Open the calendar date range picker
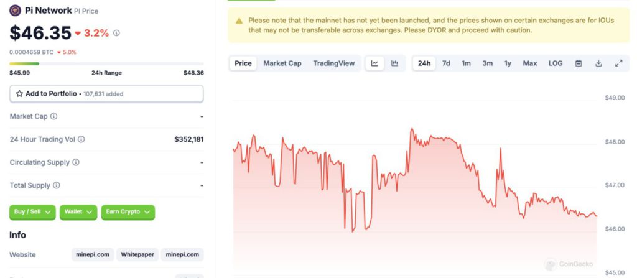Screen dimensions: 637x278 point(579,63)
